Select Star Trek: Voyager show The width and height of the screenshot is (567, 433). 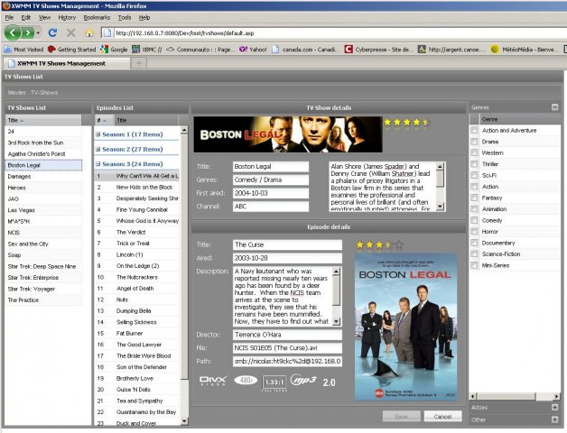[x=43, y=289]
